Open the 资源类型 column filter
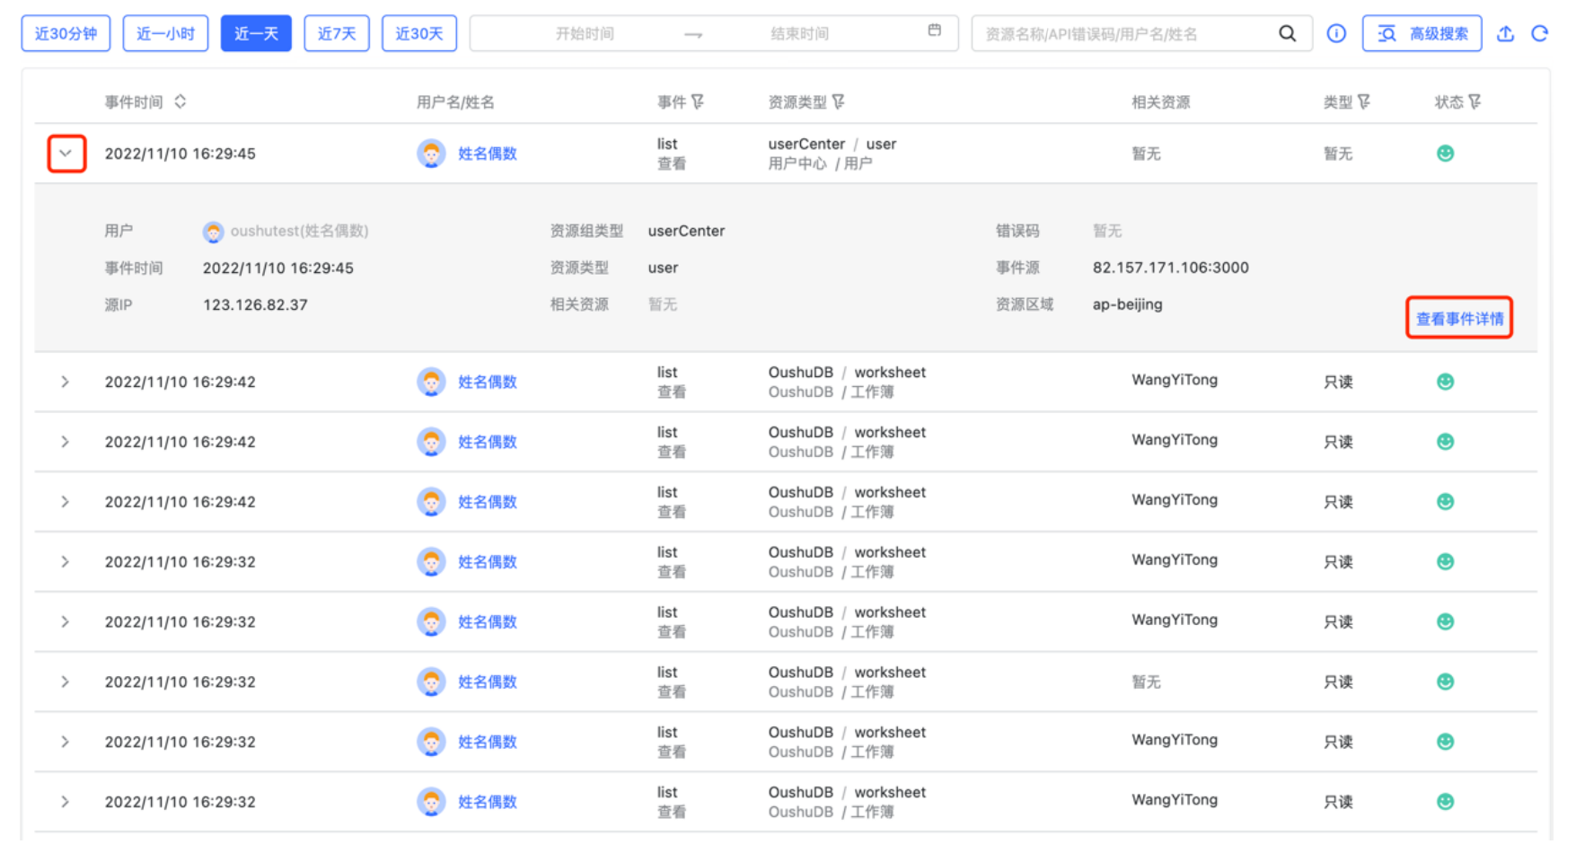The height and width of the screenshot is (862, 1576). pos(838,102)
